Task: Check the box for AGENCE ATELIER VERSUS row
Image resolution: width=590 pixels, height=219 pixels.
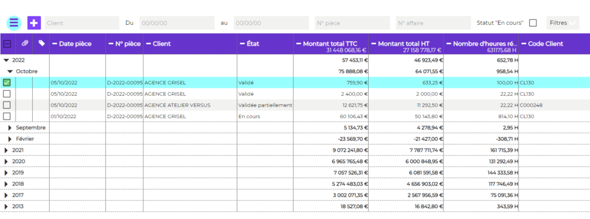Action: (7, 105)
